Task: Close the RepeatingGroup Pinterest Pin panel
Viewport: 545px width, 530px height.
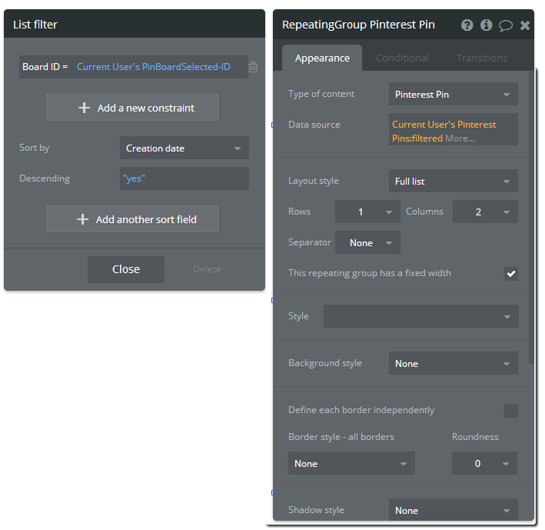Action: coord(525,25)
